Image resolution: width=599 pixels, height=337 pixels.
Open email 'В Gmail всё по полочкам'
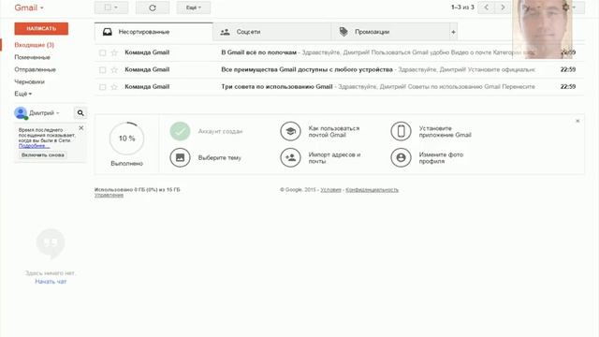[339, 52]
